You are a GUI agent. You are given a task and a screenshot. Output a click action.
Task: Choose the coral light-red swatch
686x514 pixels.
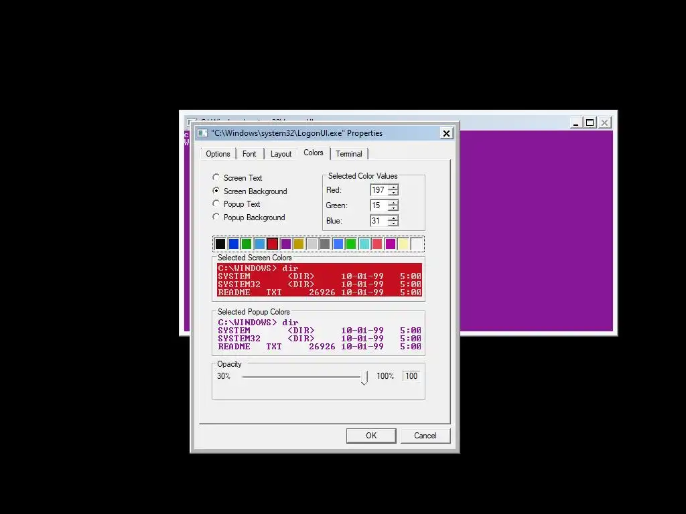click(377, 244)
